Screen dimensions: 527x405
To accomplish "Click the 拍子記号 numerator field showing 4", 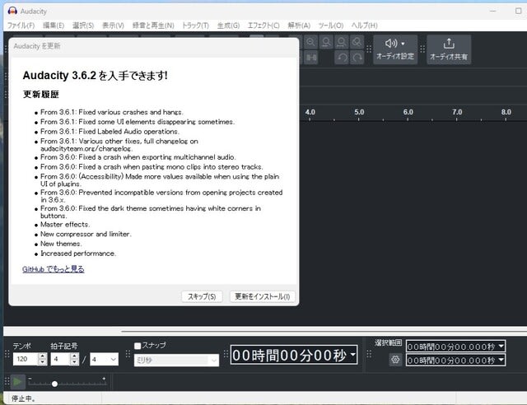I will [60, 359].
